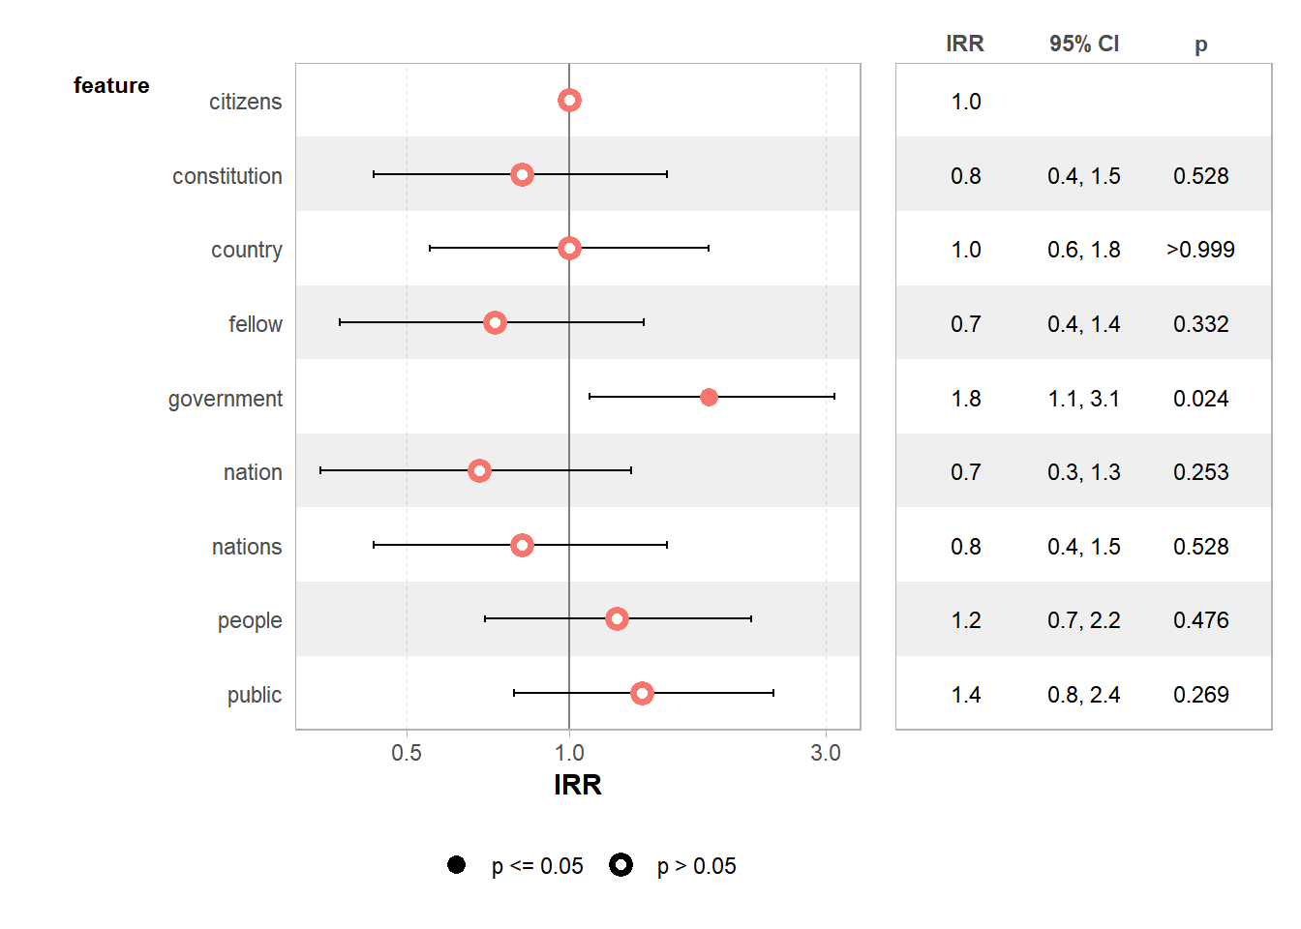Click the filled government data point

pyautogui.click(x=709, y=397)
